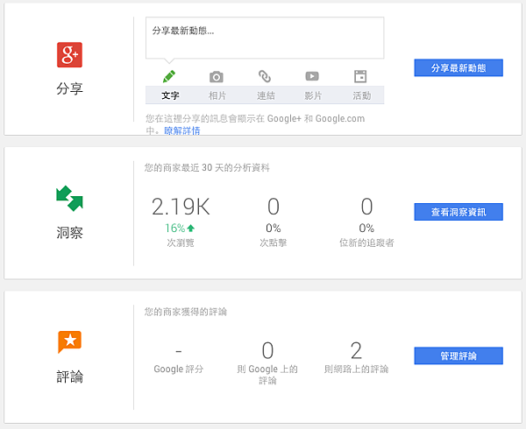Click the 2.19K views value
The height and width of the screenshot is (429, 526).
(181, 207)
